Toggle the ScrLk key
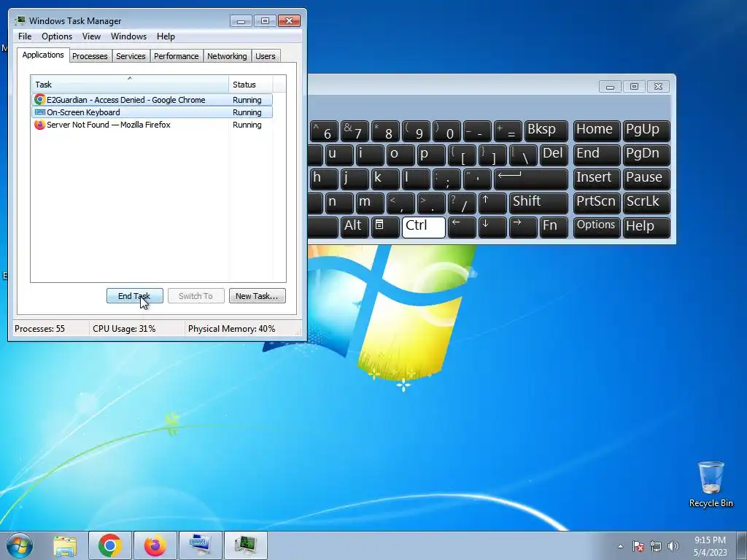Image resolution: width=747 pixels, height=560 pixels. (x=646, y=203)
